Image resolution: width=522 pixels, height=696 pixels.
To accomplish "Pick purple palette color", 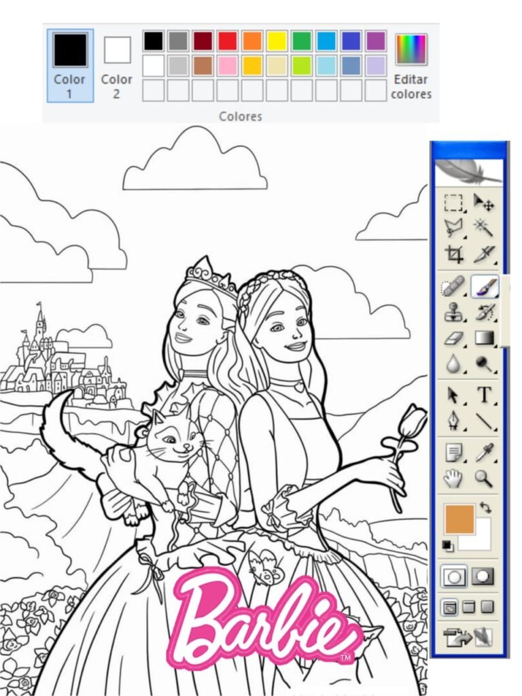I will pos(376,41).
